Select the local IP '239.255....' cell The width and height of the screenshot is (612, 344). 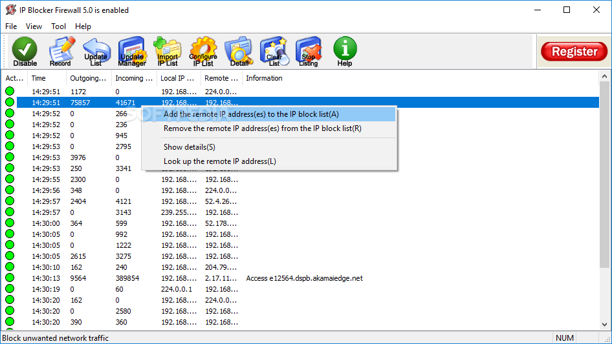pos(179,212)
